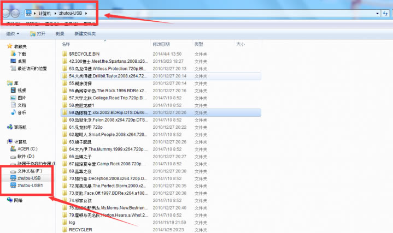Click 新建文件夹 to create a folder
Screen dimensions: 393x233
click(x=85, y=34)
